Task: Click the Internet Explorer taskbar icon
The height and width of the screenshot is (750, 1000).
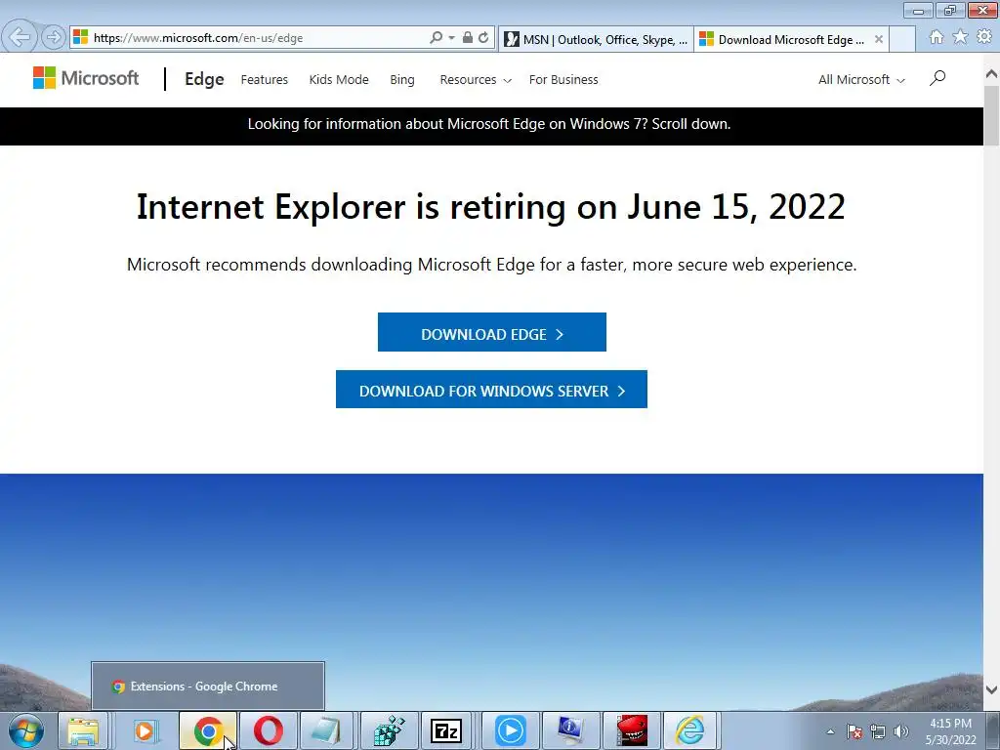Action: [690, 730]
